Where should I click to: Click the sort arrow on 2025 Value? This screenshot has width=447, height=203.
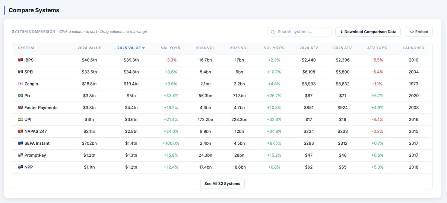click(143, 48)
